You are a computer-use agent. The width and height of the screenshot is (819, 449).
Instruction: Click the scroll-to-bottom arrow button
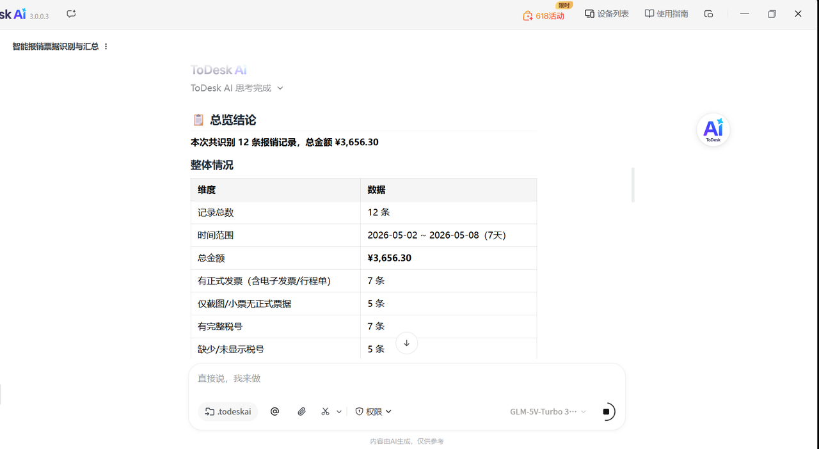pos(406,343)
